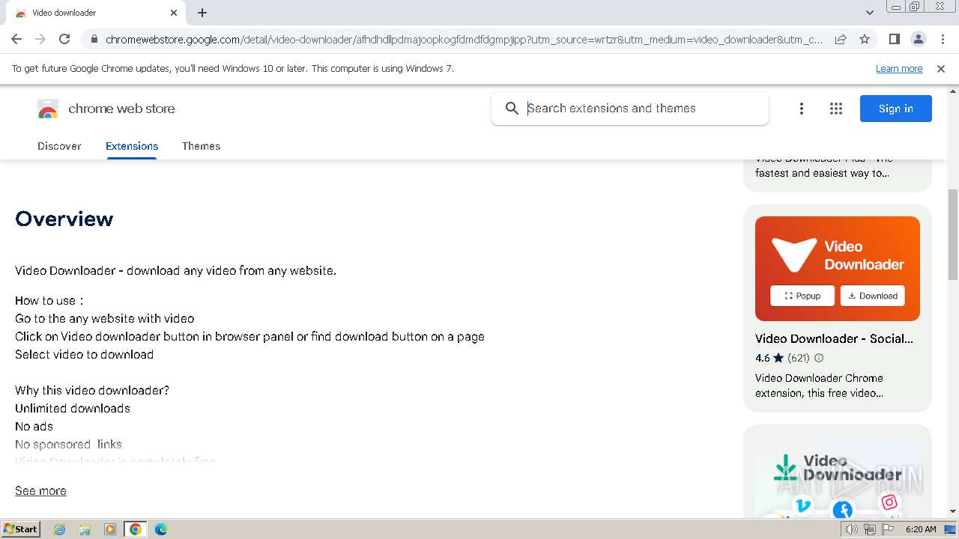959x539 pixels.
Task: Click the browser back arrow
Action: 16,39
